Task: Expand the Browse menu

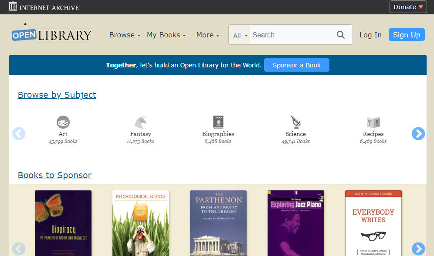Action: (x=125, y=35)
